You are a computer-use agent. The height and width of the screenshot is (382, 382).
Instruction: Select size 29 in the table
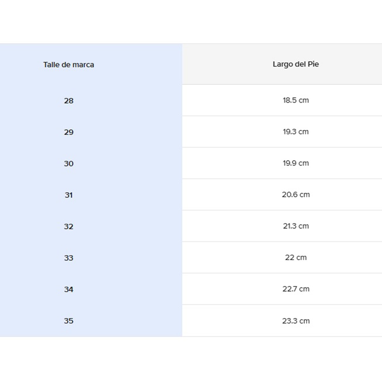69,132
